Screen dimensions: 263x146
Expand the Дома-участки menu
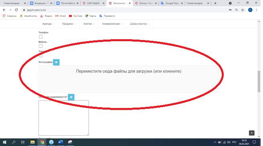tap(140, 24)
